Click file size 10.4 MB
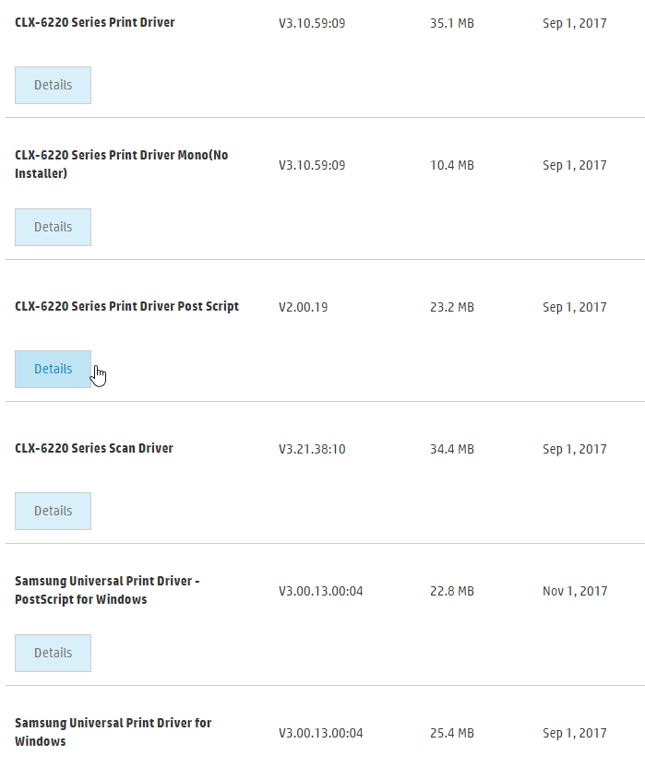 (452, 165)
